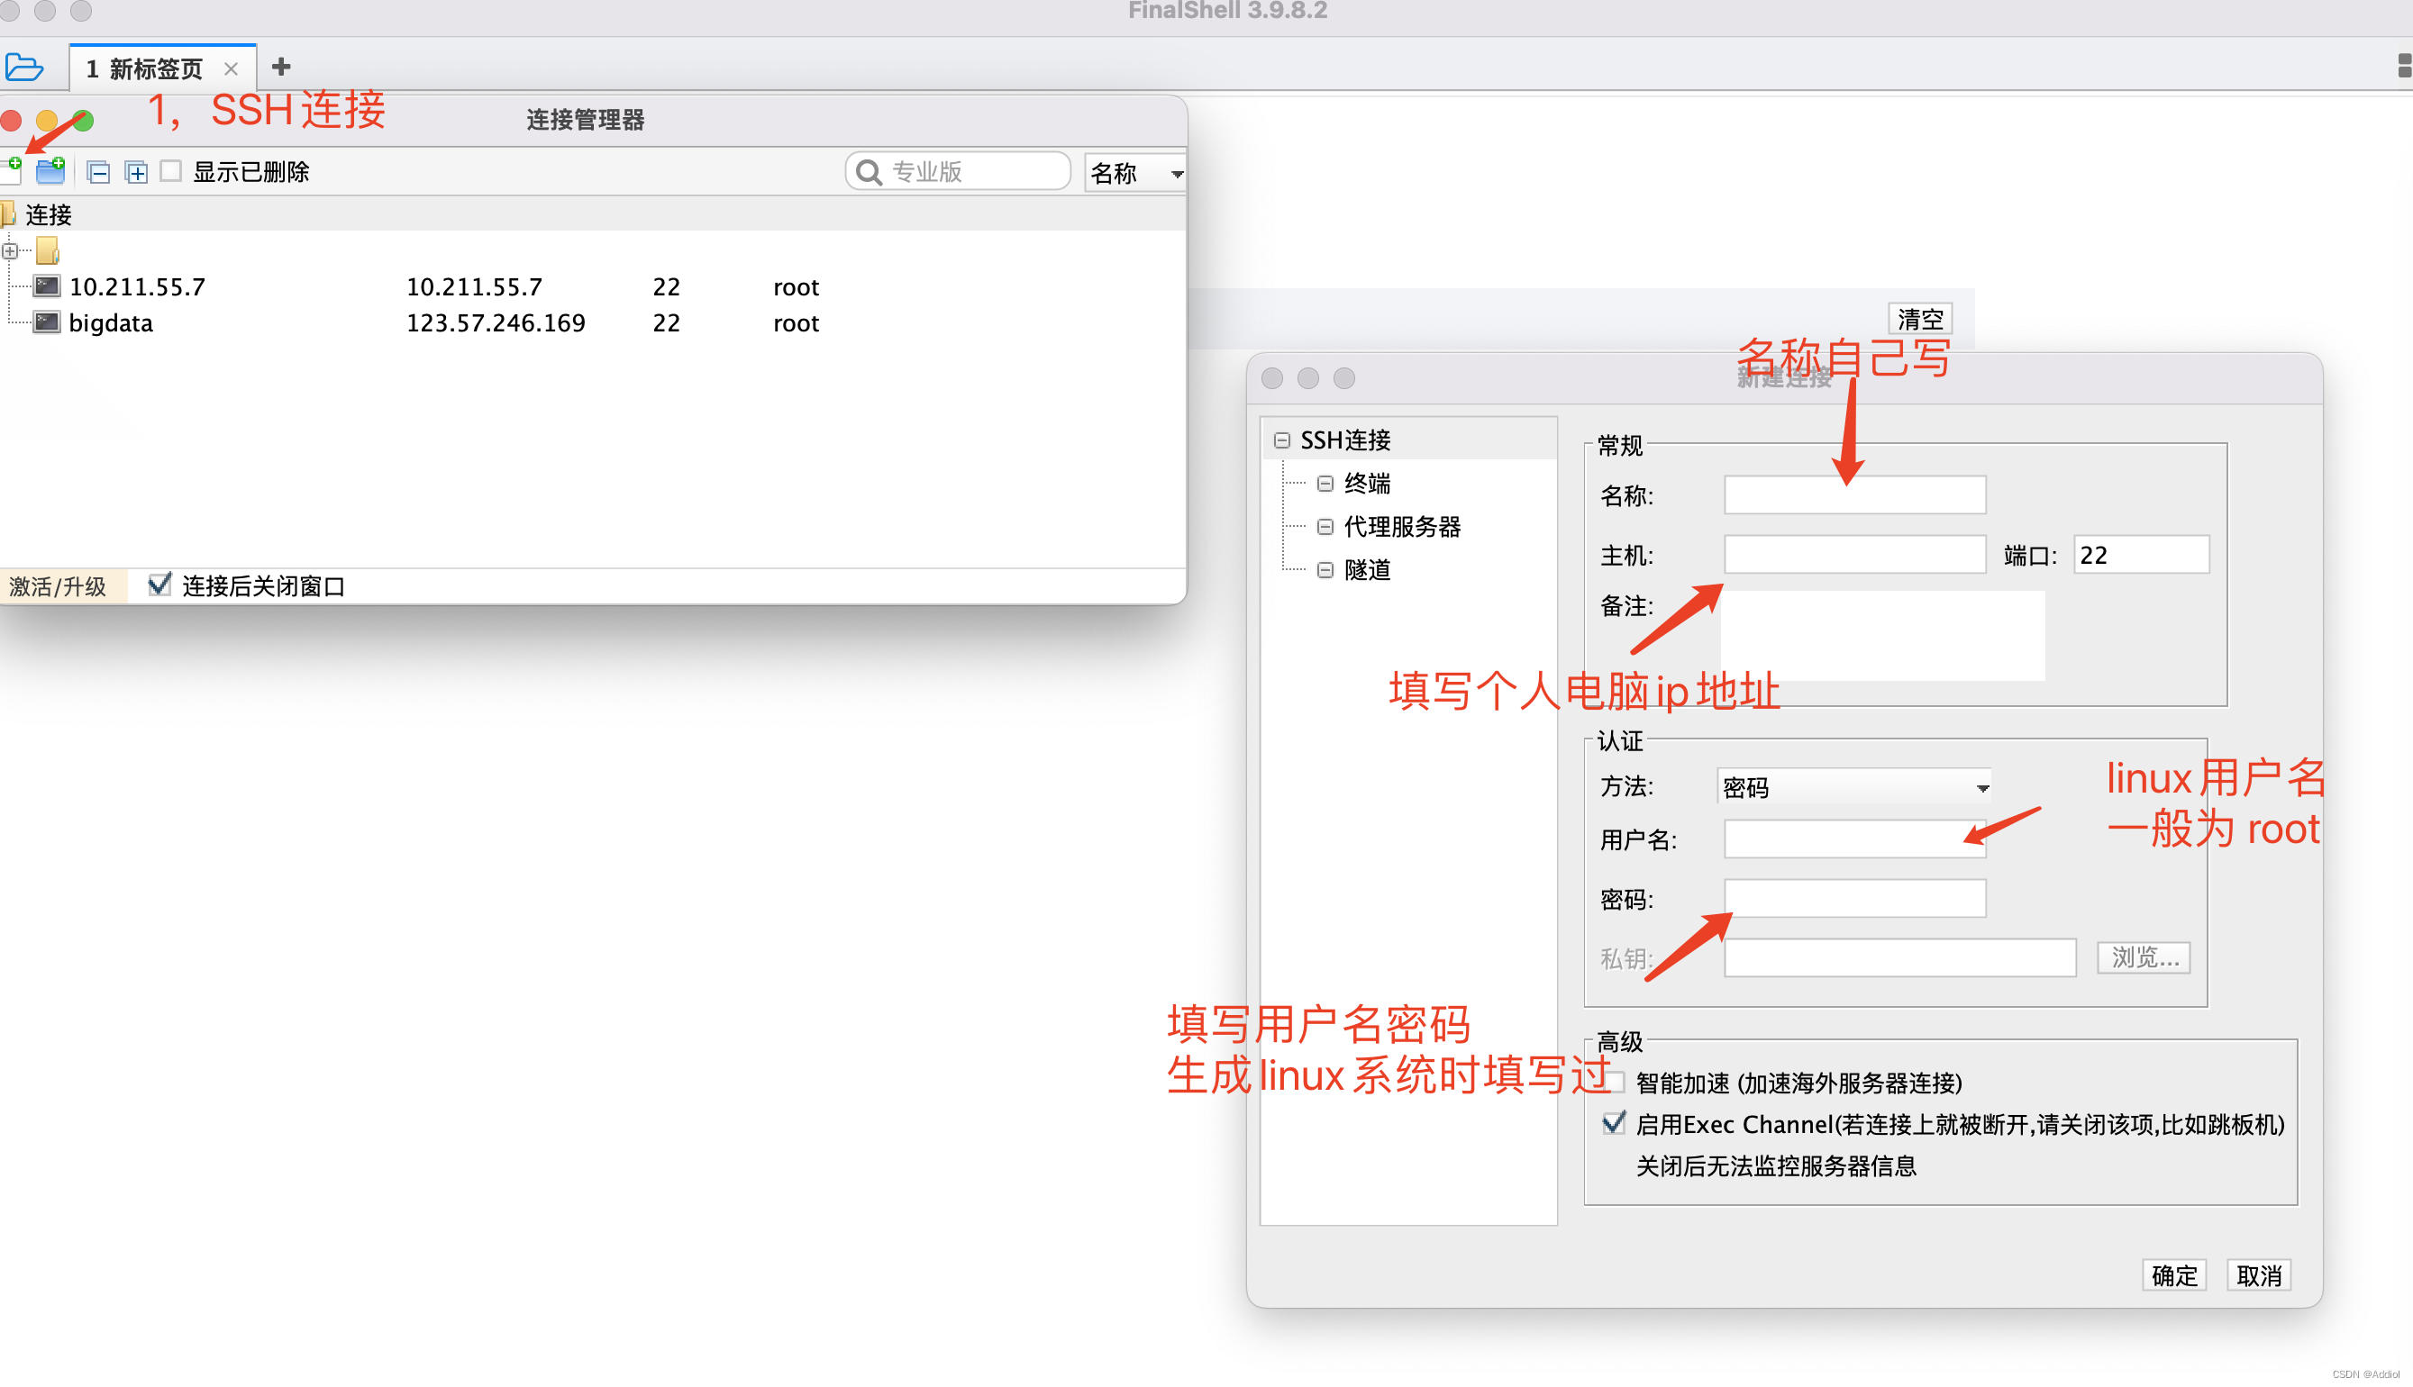Click the 确定 button

2174,1274
